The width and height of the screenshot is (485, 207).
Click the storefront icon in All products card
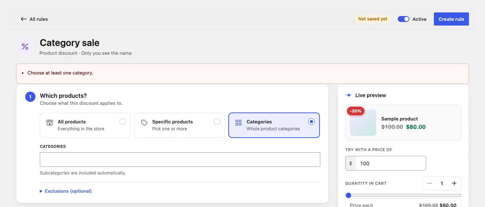pyautogui.click(x=50, y=123)
